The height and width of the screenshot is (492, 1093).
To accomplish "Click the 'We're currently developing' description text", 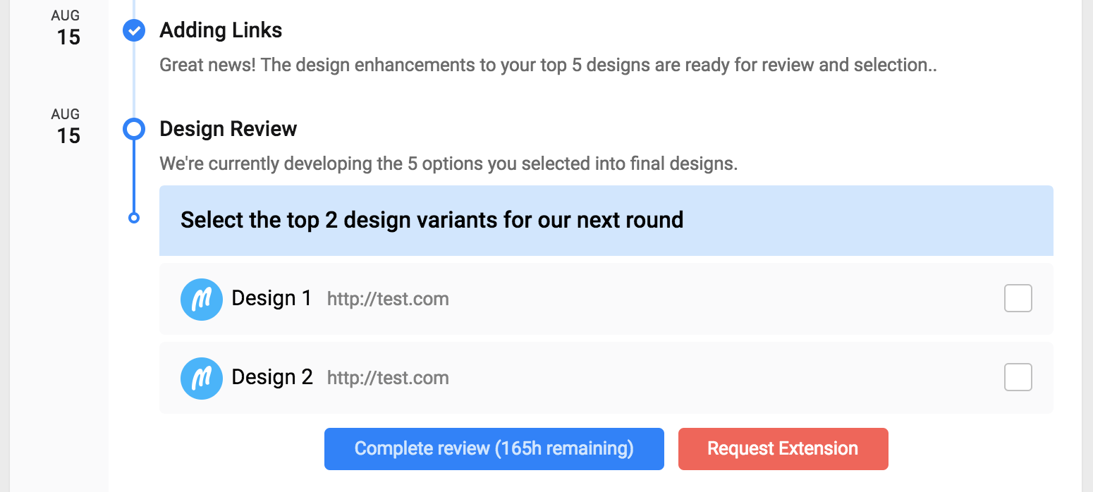I will 448,164.
